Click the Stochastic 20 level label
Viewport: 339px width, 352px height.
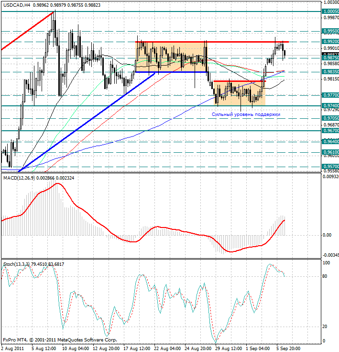click(x=325, y=327)
